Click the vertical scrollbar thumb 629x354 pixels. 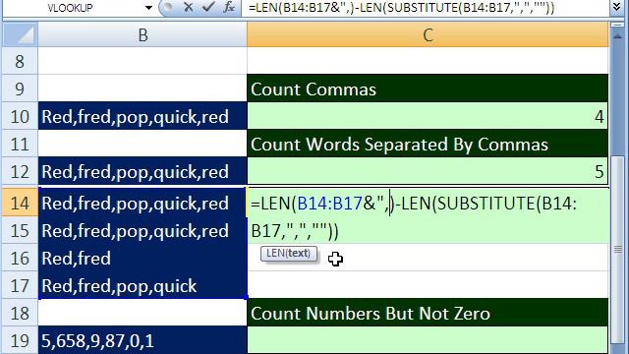pos(618,249)
